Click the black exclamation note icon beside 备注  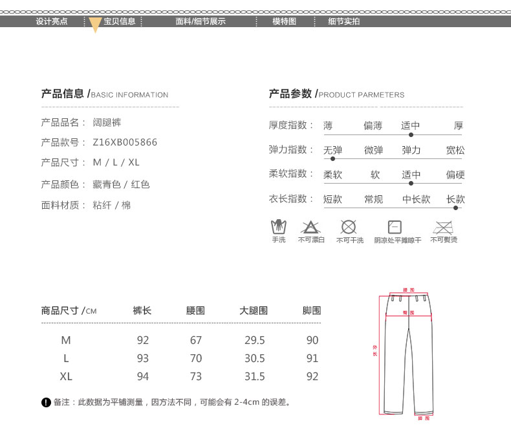[46, 403]
